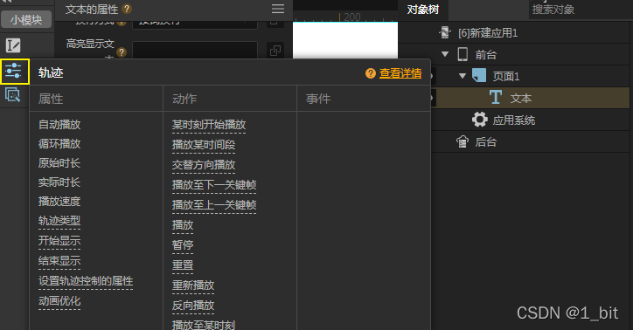Screen dimensions: 633x330
Task: Open the 播放至上一关键帧 action
Action: point(214,205)
